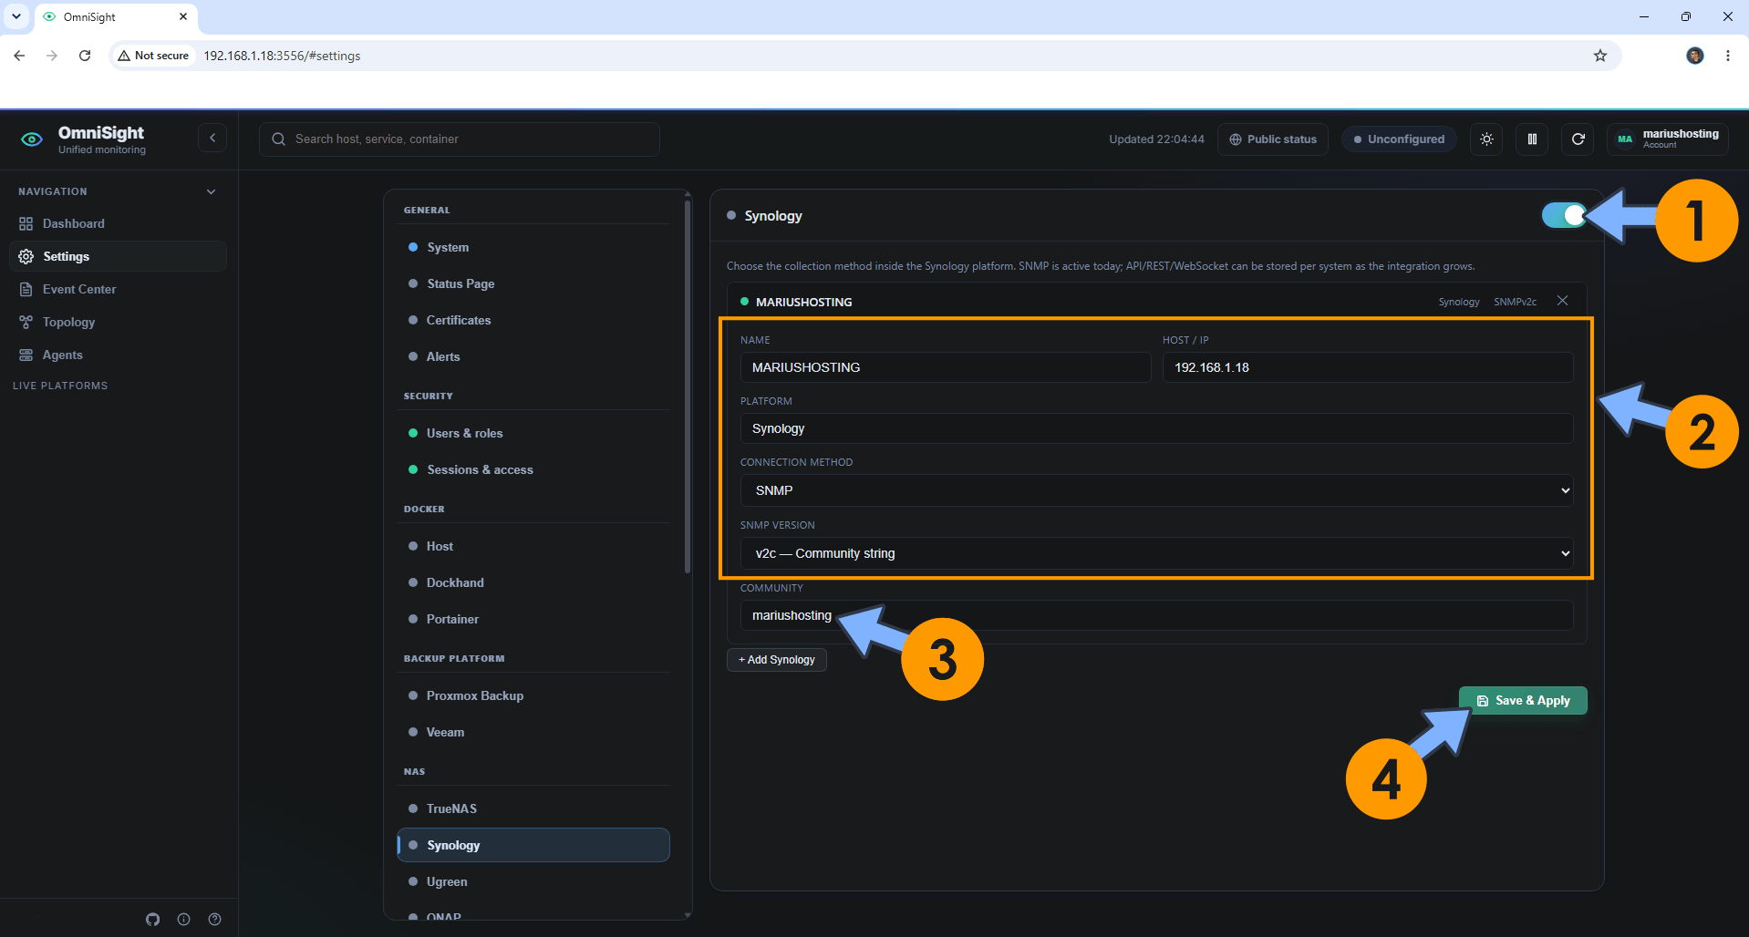Select Ugreen settings
Screen dimensions: 1749x937
533,881
